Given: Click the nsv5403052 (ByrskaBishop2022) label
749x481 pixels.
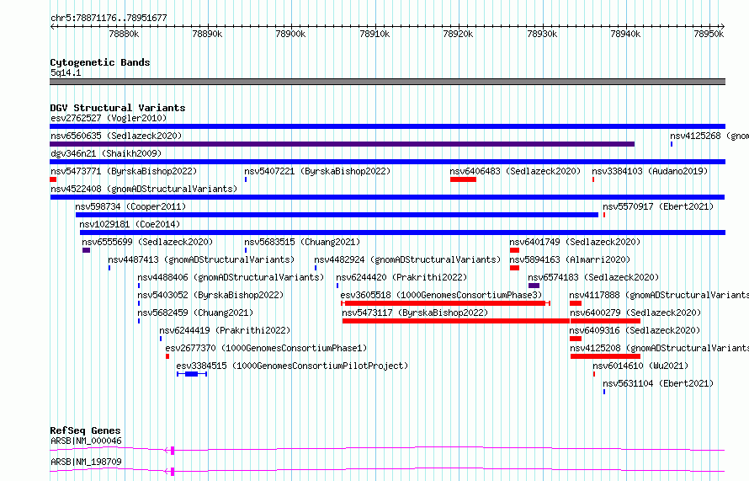Looking at the screenshot, I should [210, 295].
